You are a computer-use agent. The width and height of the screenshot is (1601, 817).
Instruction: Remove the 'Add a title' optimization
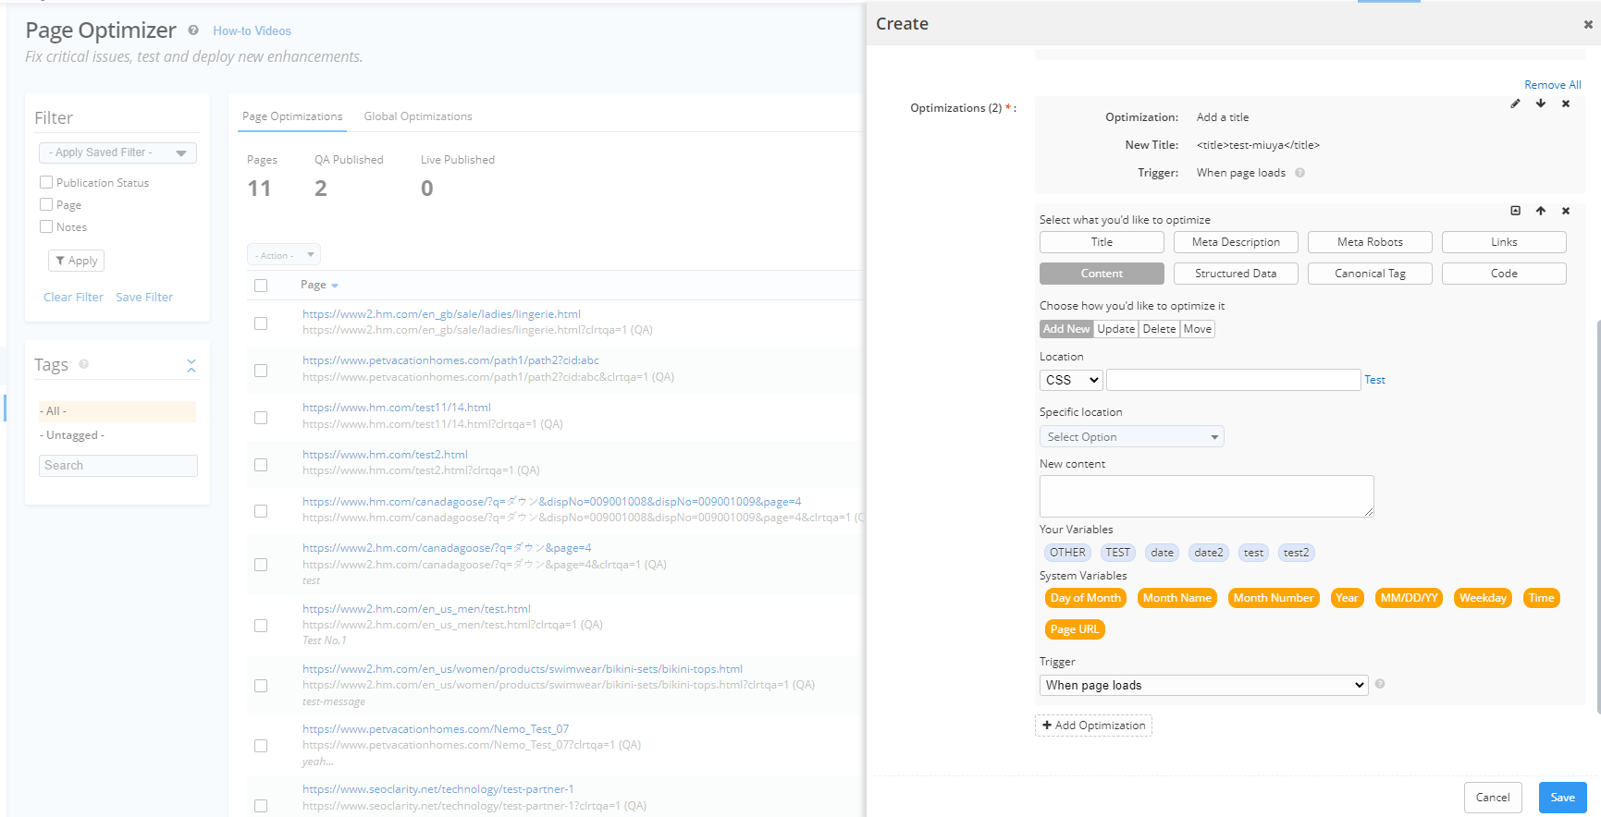point(1566,104)
